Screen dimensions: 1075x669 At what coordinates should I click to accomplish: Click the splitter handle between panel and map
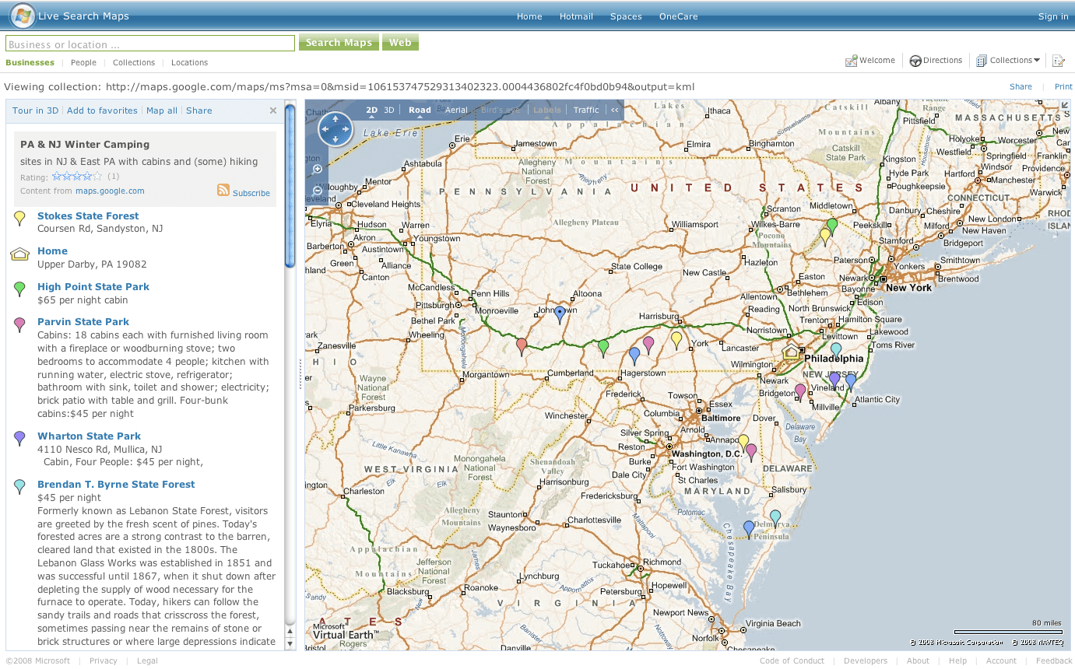(300, 374)
